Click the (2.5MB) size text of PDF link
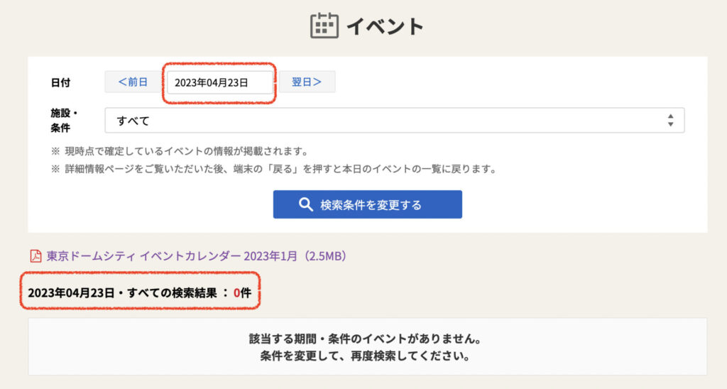Screen dimensions: 727x389 click(x=325, y=256)
